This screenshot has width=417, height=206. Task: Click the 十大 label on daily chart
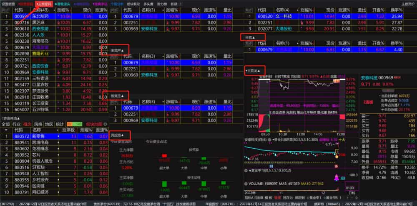click(x=342, y=140)
